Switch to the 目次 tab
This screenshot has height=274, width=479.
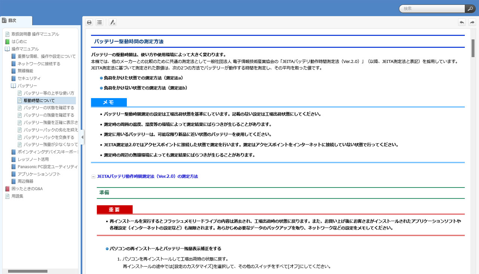13,21
